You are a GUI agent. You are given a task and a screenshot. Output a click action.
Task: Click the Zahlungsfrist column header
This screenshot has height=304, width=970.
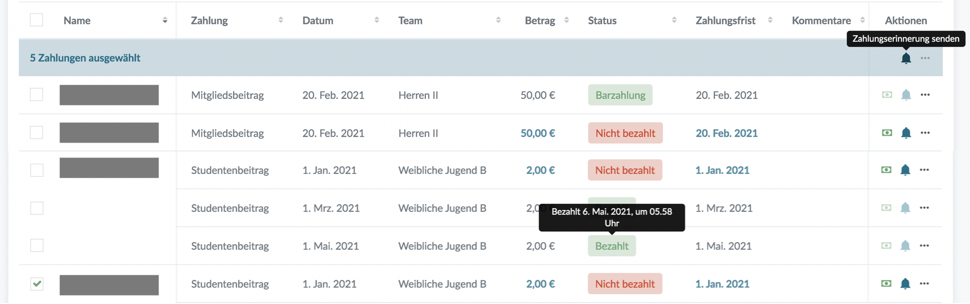click(725, 20)
